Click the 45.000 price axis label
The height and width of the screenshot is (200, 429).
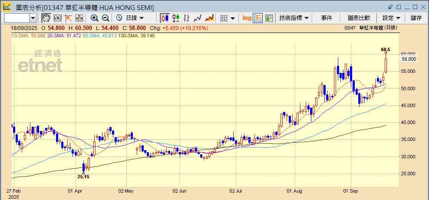coord(409,105)
